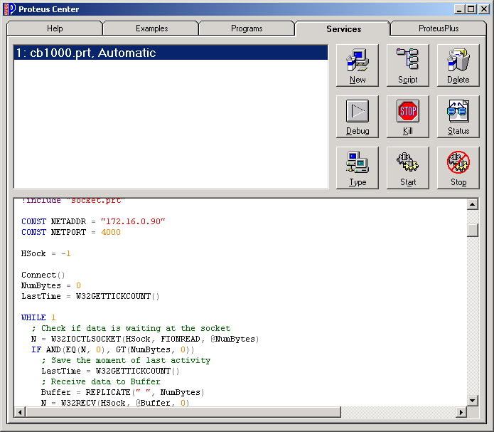Select service cb1000.prt, Automatic
Screen dimensions: 494x432
click(171, 53)
